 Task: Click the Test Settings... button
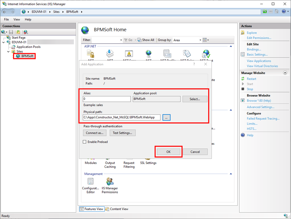point(123,133)
